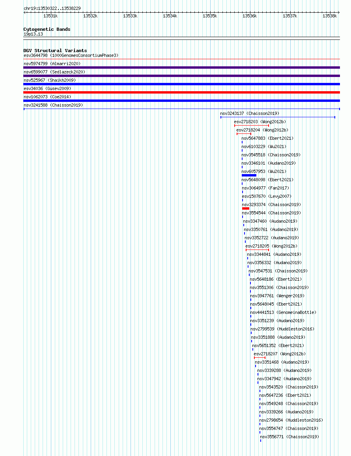Screen dimensions: 351x456
Task: Click the red bar under nsv3293374
Action: [x=246, y=208]
